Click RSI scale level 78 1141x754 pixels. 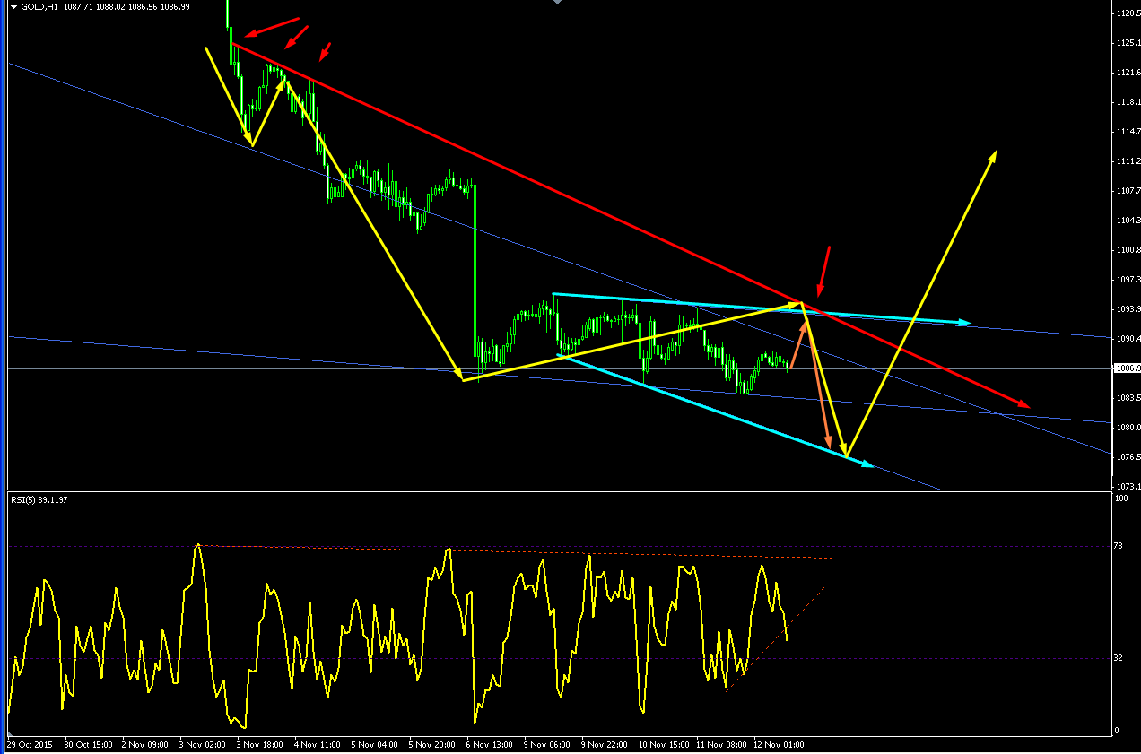1119,546
